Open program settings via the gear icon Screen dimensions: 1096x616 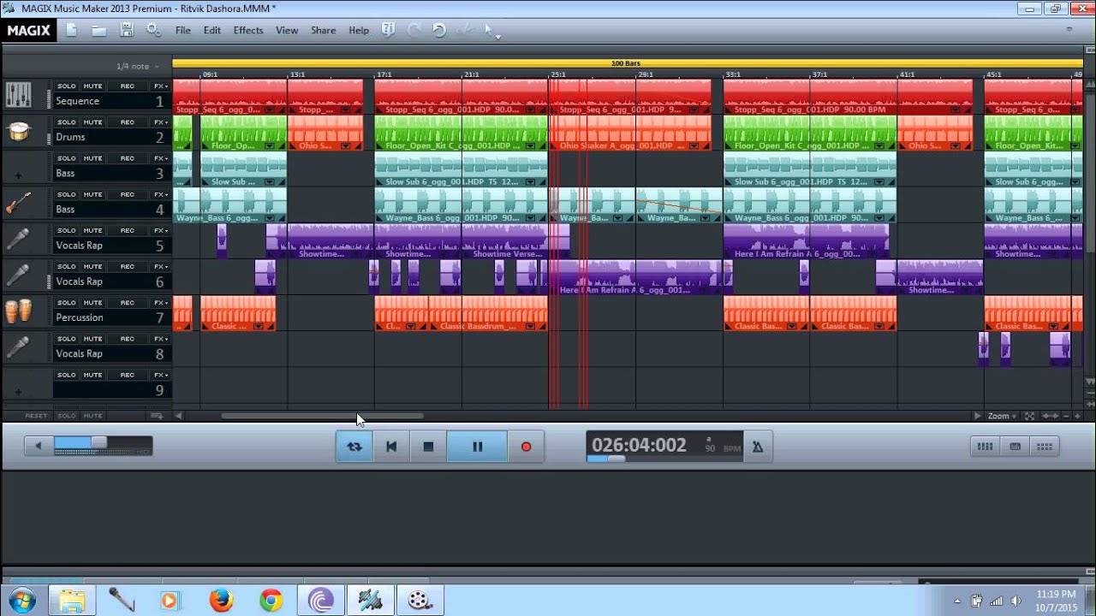pyautogui.click(x=154, y=30)
